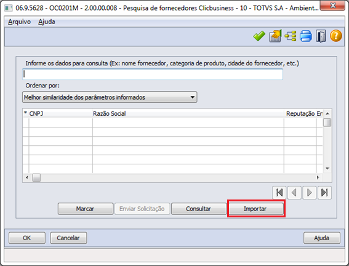Open the Arquivo menu
Screen dimensions: 349x266
[19, 22]
